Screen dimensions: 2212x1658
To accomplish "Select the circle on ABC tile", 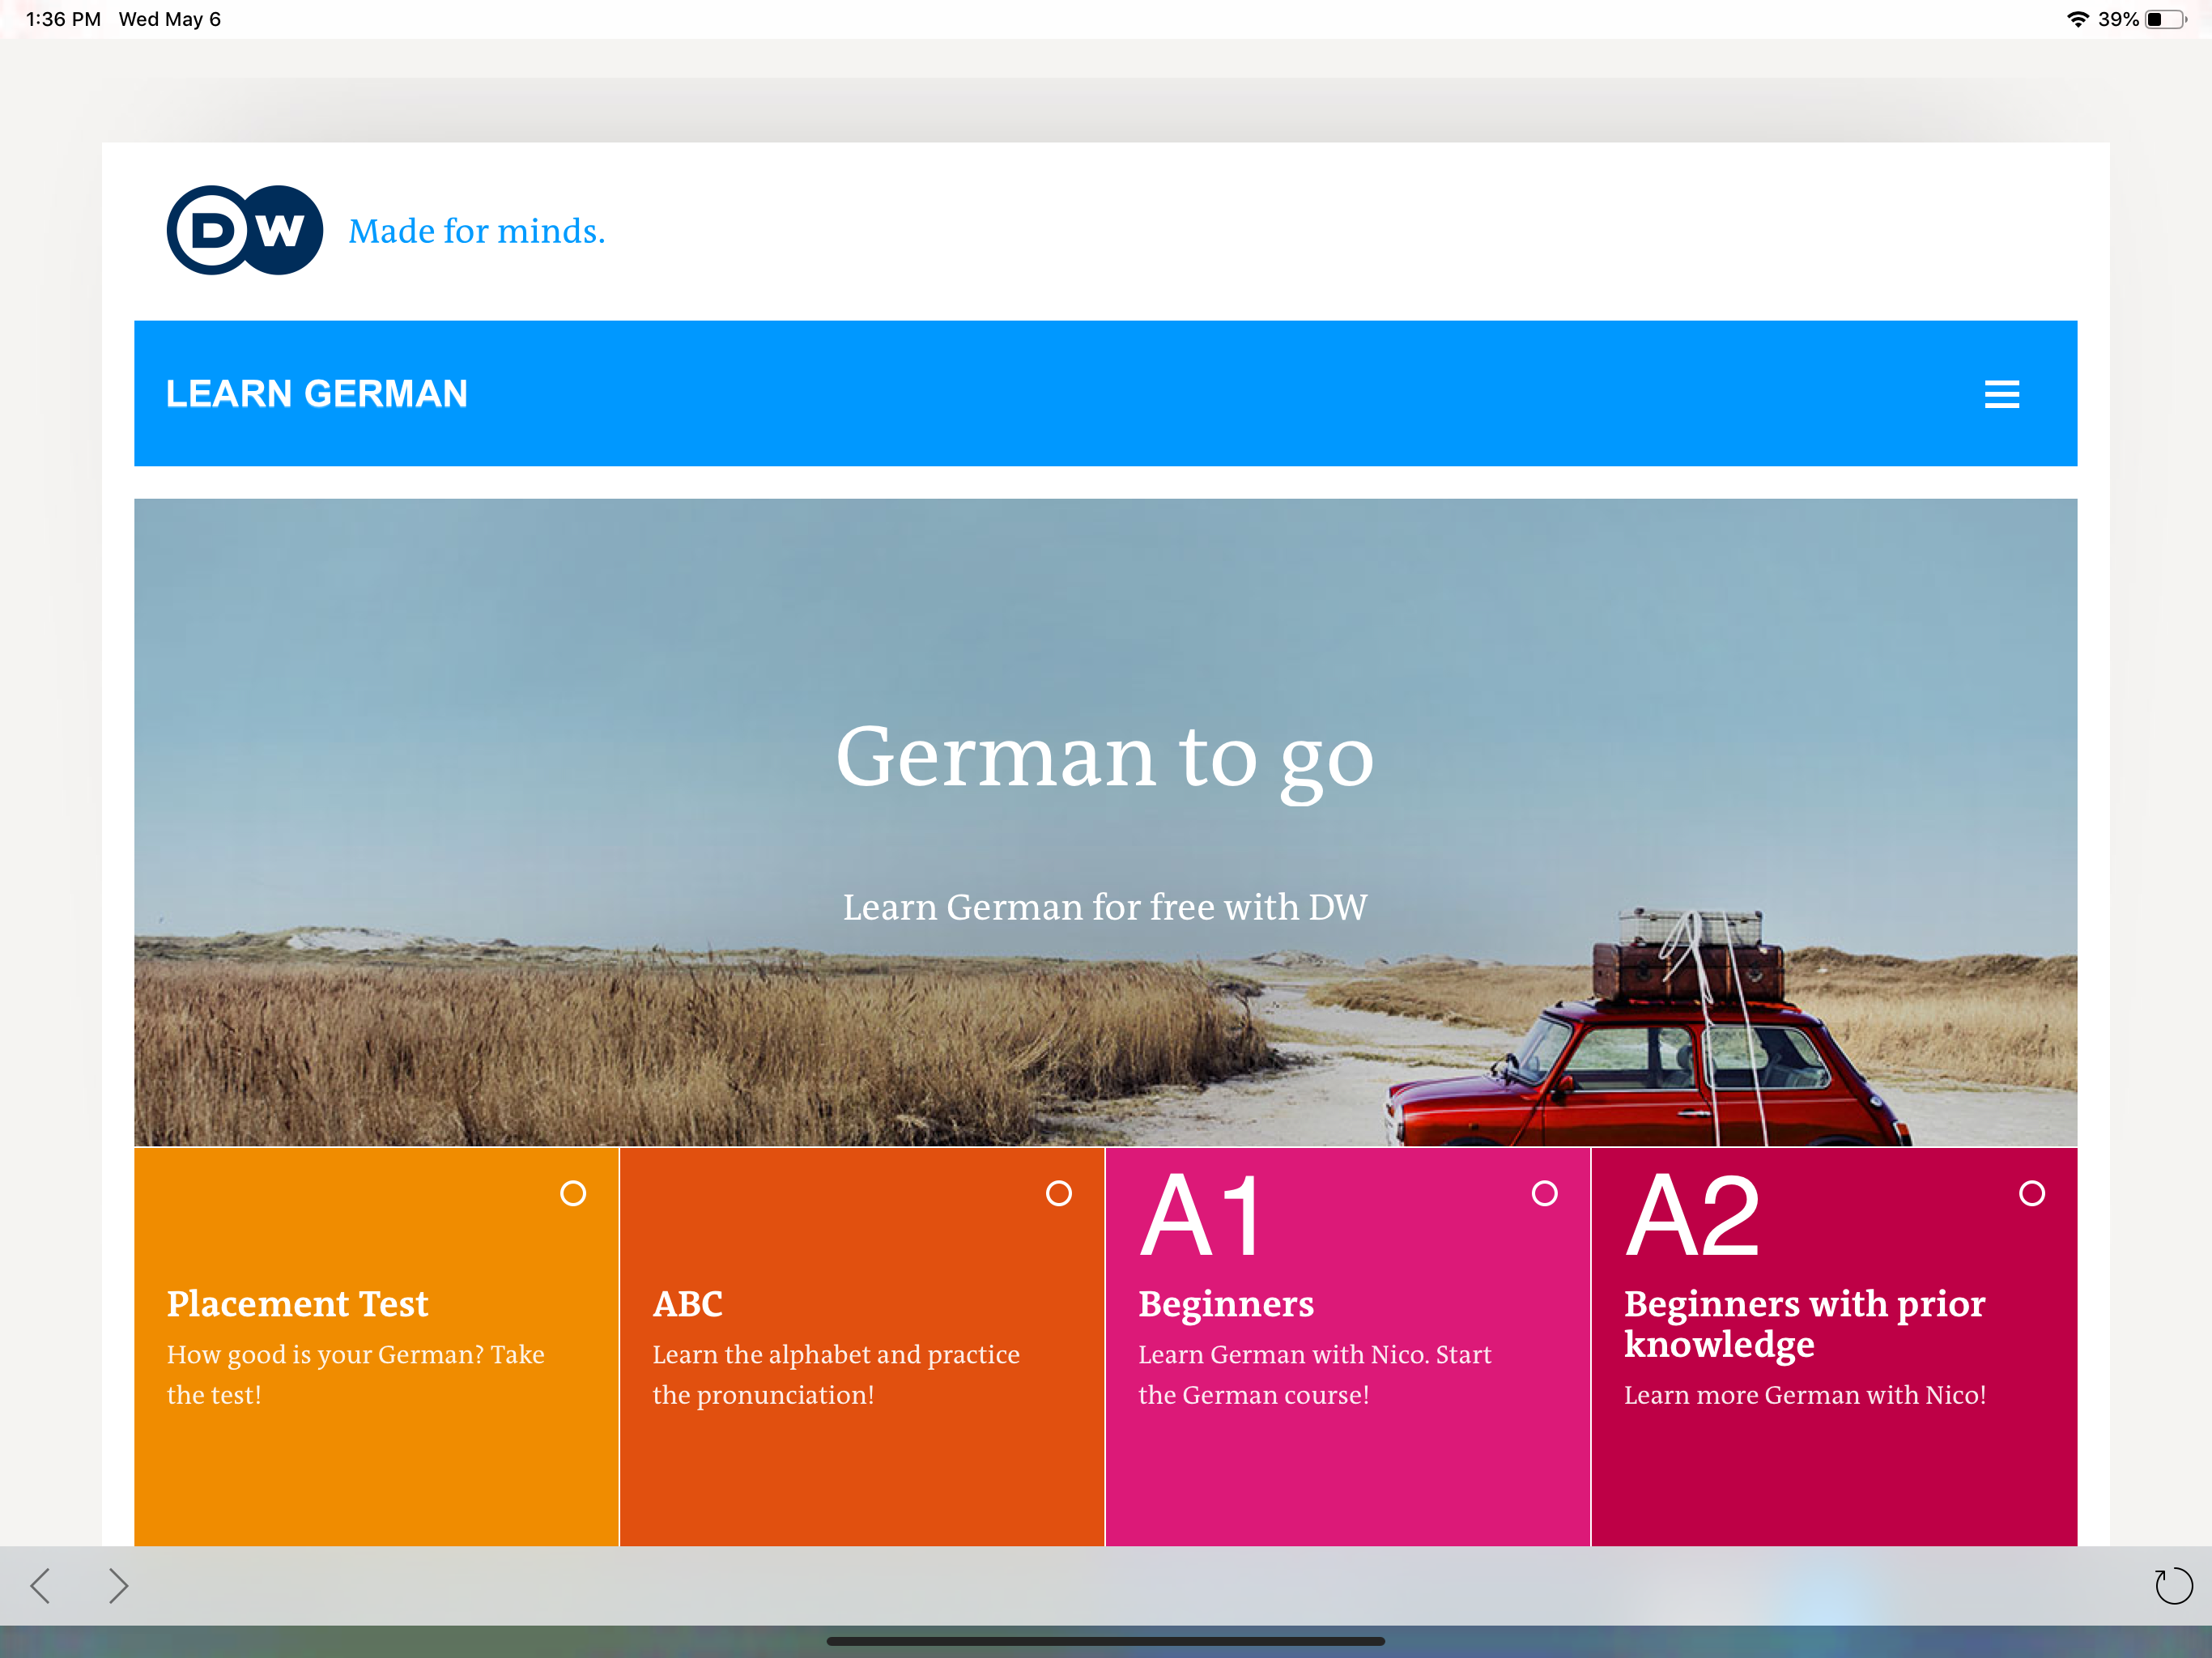I will pos(1059,1193).
